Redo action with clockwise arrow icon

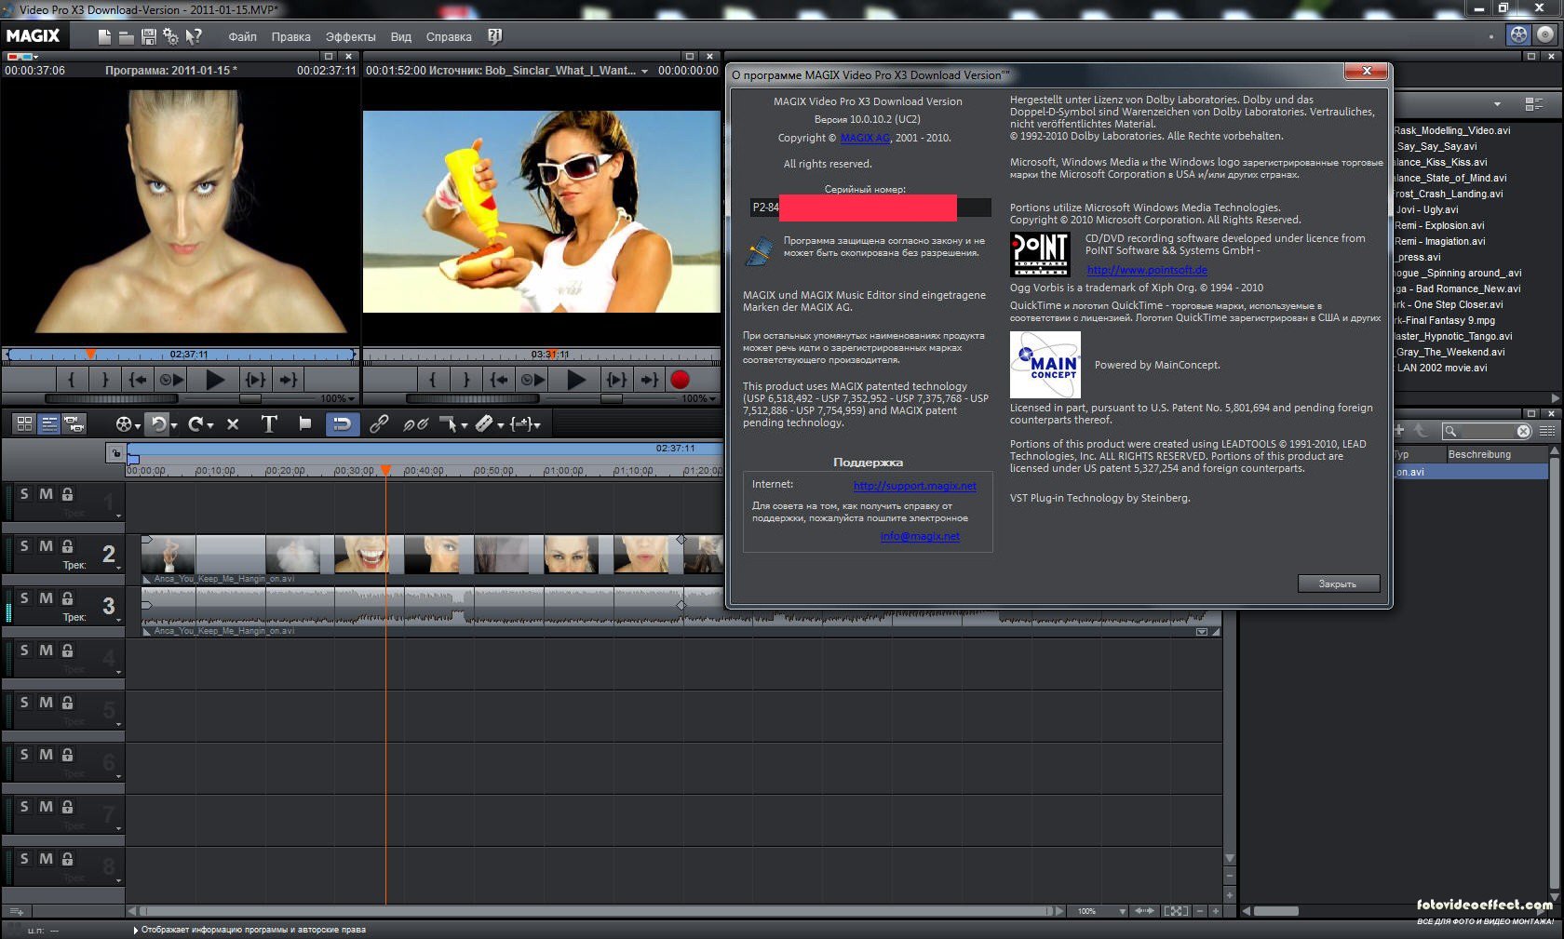(195, 423)
